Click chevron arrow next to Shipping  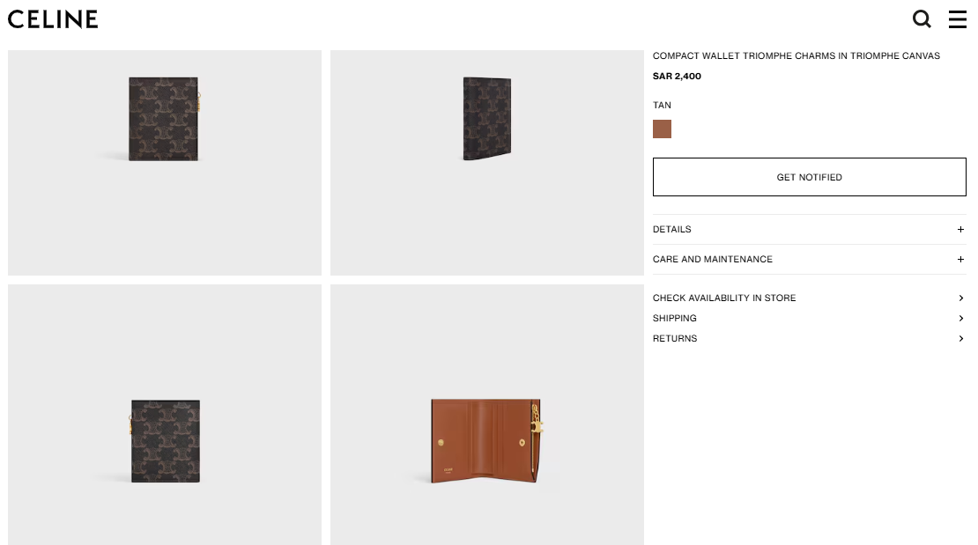pyautogui.click(x=961, y=319)
